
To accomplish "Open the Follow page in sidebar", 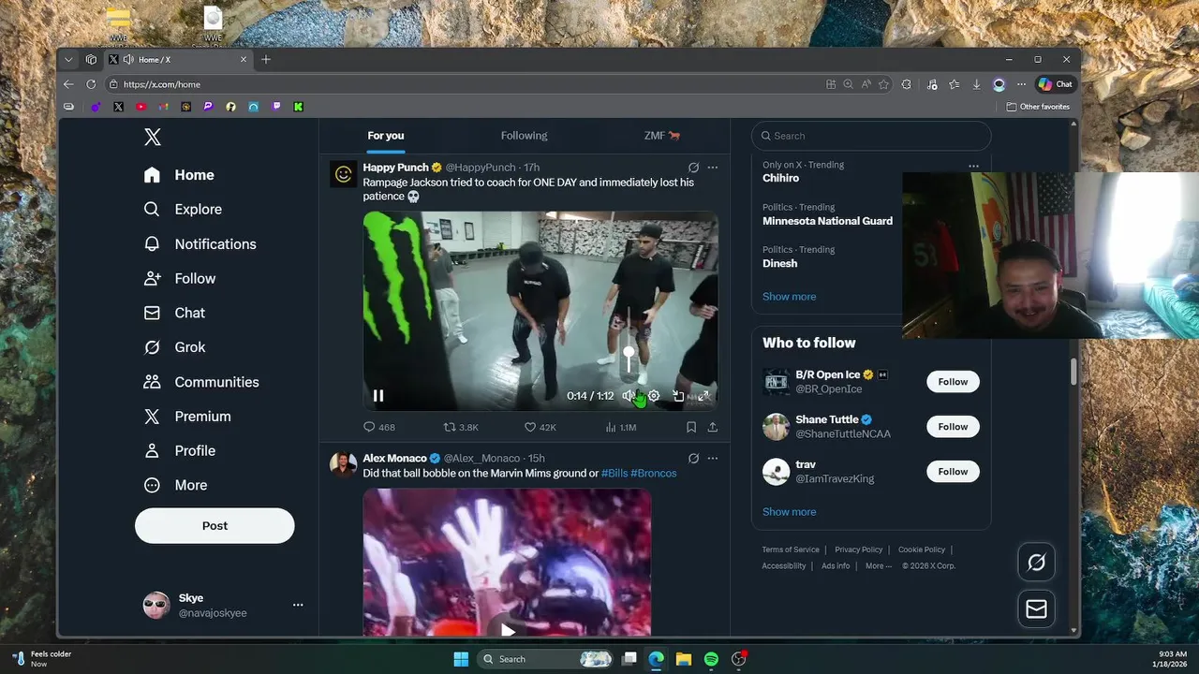I will pyautogui.click(x=180, y=279).
